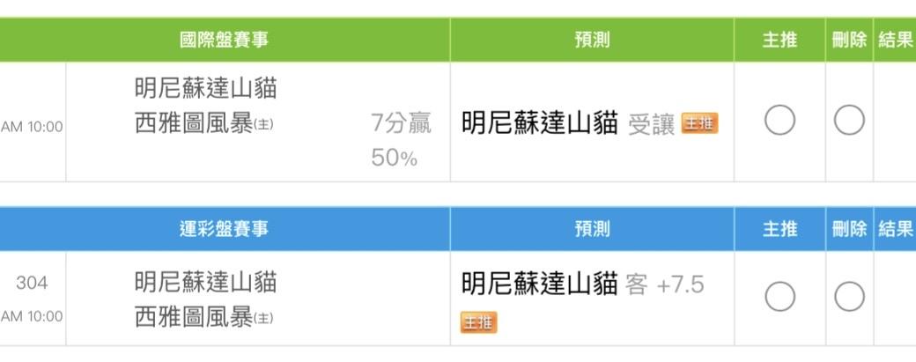Click 明尼蘇達山貓 客 +7.5 prediction text

pyautogui.click(x=582, y=284)
